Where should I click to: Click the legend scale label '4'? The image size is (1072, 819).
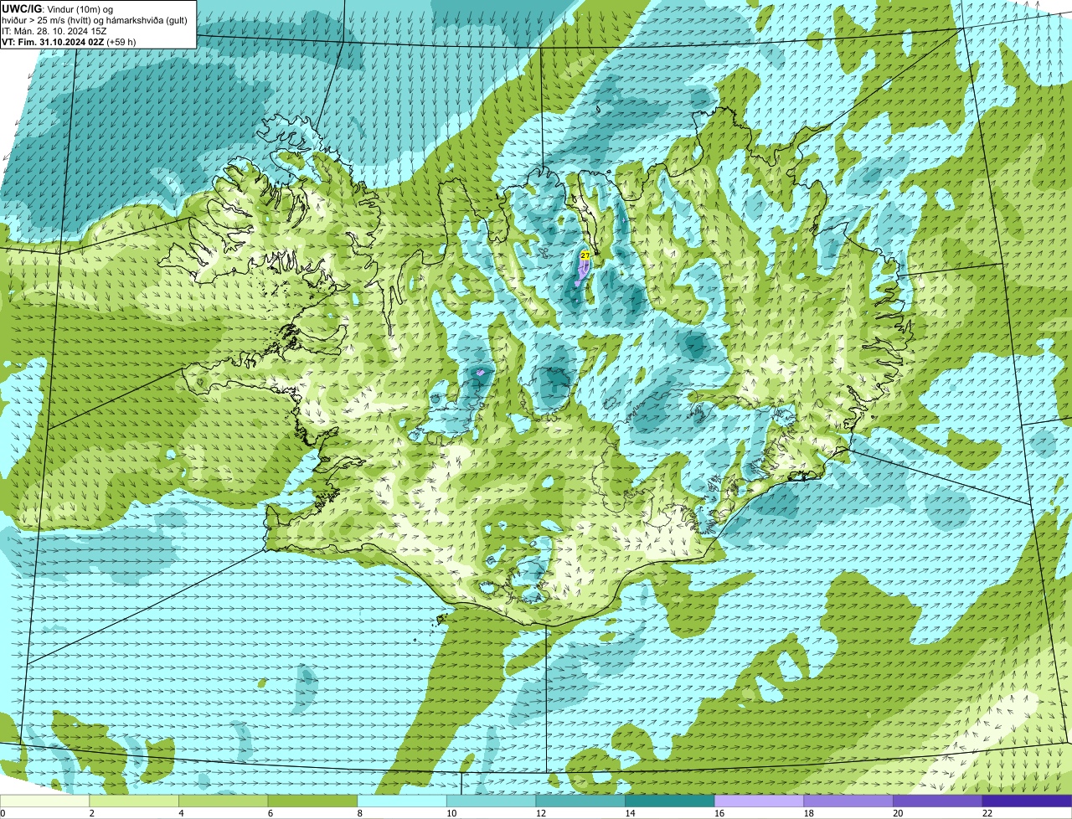(x=181, y=813)
